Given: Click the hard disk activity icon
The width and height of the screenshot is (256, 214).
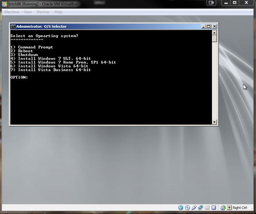Looking at the screenshot, I should tap(181, 208).
